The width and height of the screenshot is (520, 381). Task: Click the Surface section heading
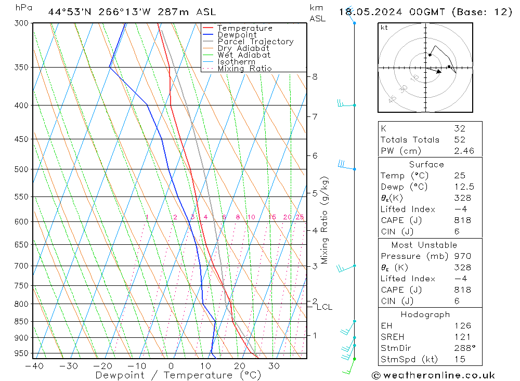coord(426,164)
